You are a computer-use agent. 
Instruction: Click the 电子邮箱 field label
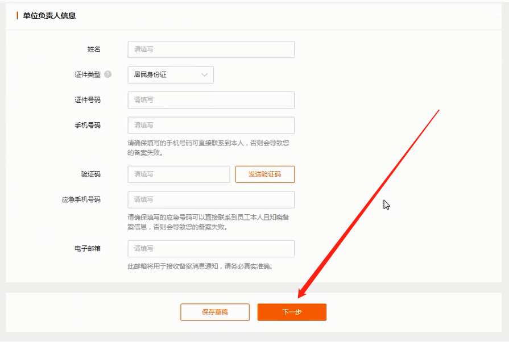click(87, 249)
